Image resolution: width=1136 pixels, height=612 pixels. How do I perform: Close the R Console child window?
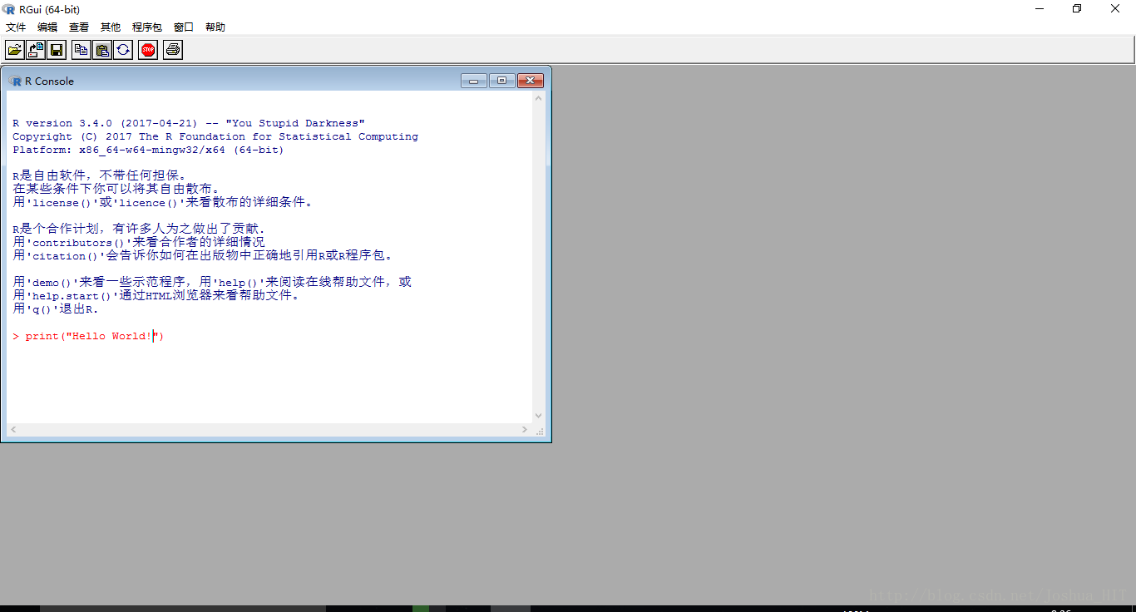tap(531, 81)
